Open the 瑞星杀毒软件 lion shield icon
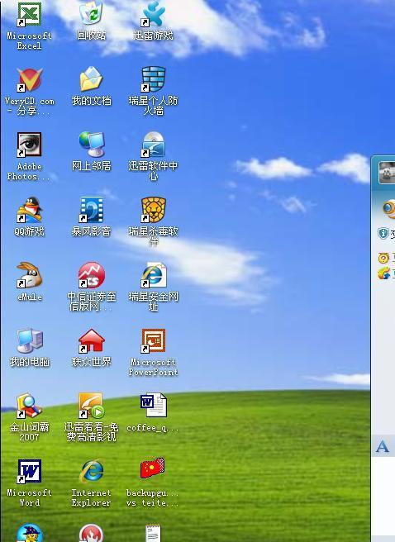This screenshot has width=395, height=542. (x=153, y=210)
